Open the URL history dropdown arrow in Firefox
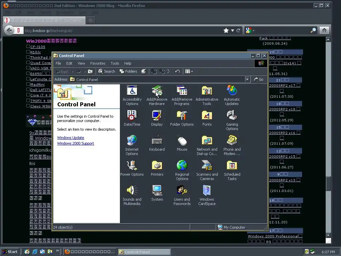The height and width of the screenshot is (256, 341). point(232,30)
